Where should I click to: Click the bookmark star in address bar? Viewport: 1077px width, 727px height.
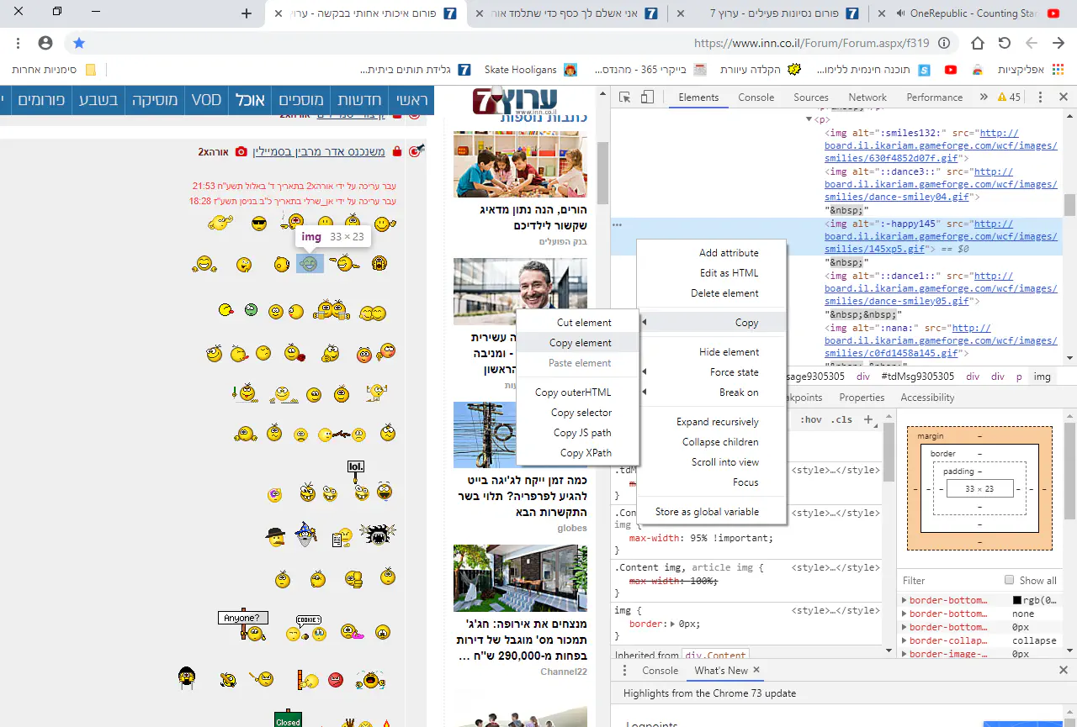point(79,43)
